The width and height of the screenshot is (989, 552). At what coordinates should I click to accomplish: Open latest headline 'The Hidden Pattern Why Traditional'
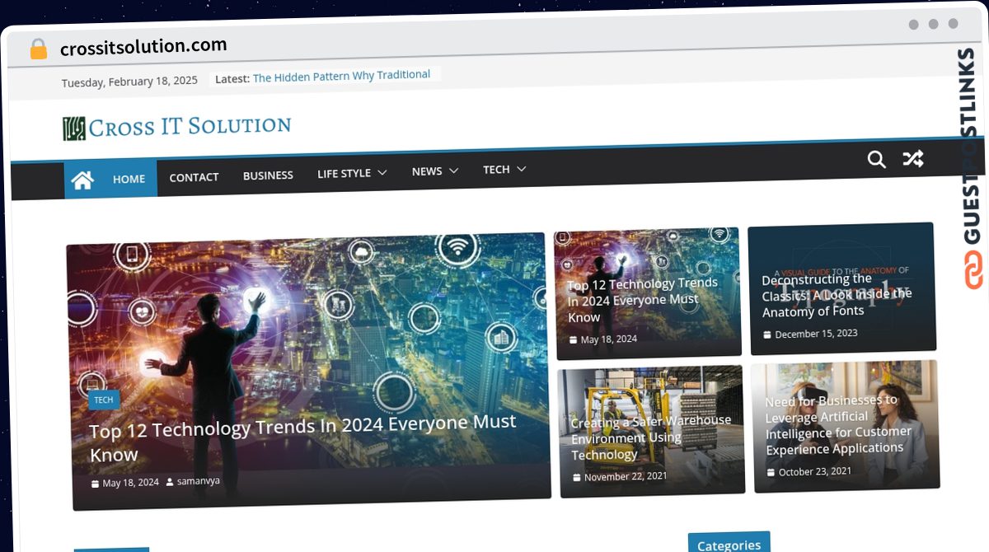coord(341,76)
